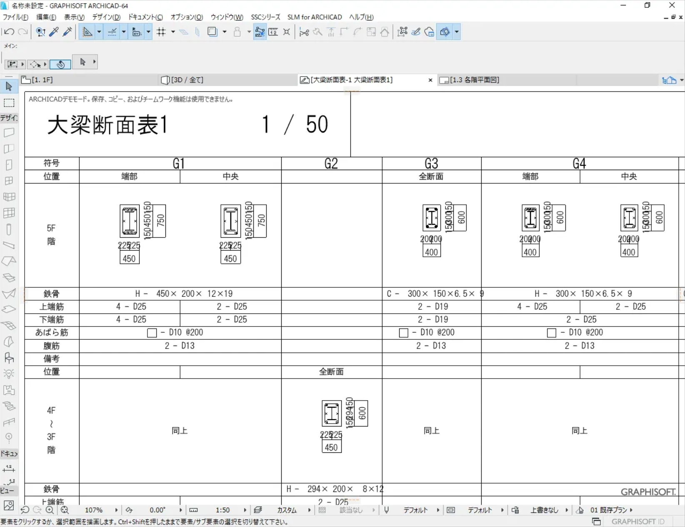Select the Dimension tool under Document
Screen dimensions: 685x527
click(x=9, y=469)
